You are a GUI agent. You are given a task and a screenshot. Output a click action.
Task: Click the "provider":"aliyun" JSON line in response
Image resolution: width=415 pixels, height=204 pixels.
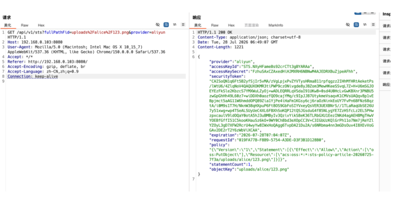point(232,62)
